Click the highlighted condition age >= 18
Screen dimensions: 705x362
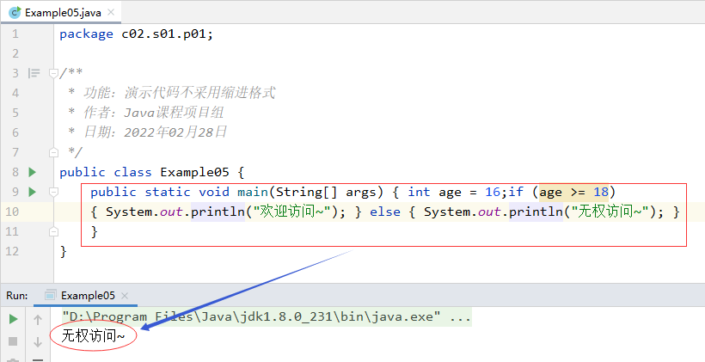(573, 193)
